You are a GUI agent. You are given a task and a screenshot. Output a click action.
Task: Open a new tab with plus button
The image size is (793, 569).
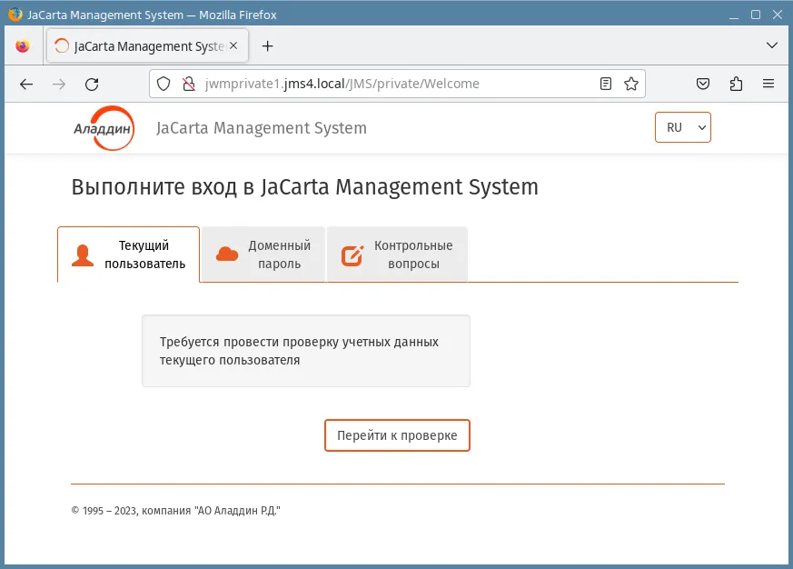pyautogui.click(x=268, y=46)
